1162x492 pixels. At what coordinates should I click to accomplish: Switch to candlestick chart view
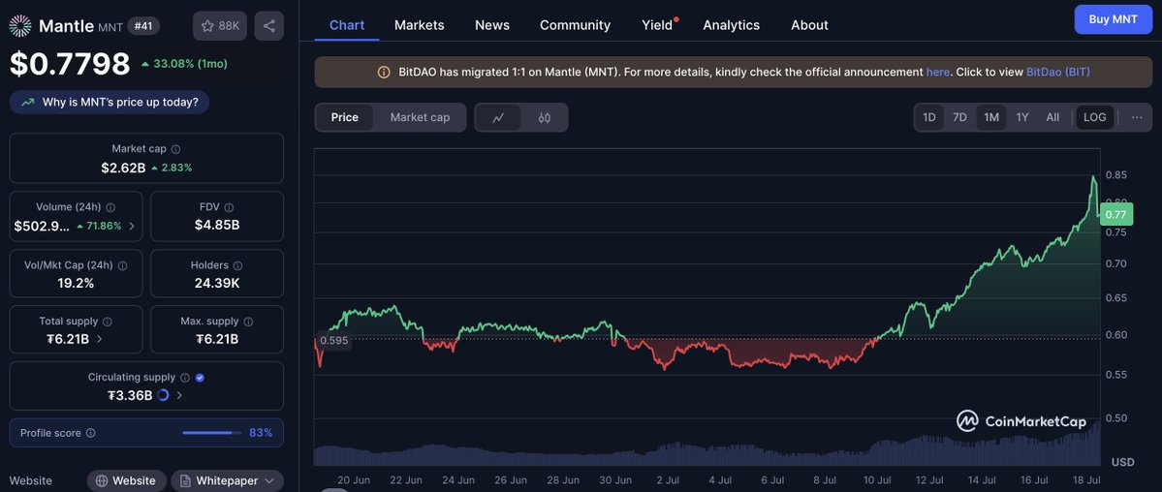[545, 117]
